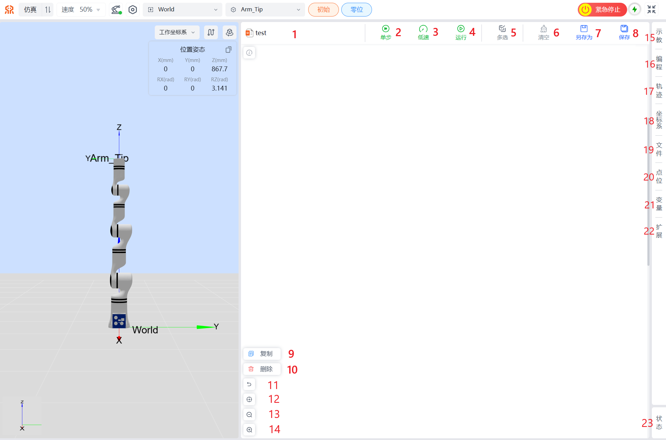Copy position pose values icon

228,50
